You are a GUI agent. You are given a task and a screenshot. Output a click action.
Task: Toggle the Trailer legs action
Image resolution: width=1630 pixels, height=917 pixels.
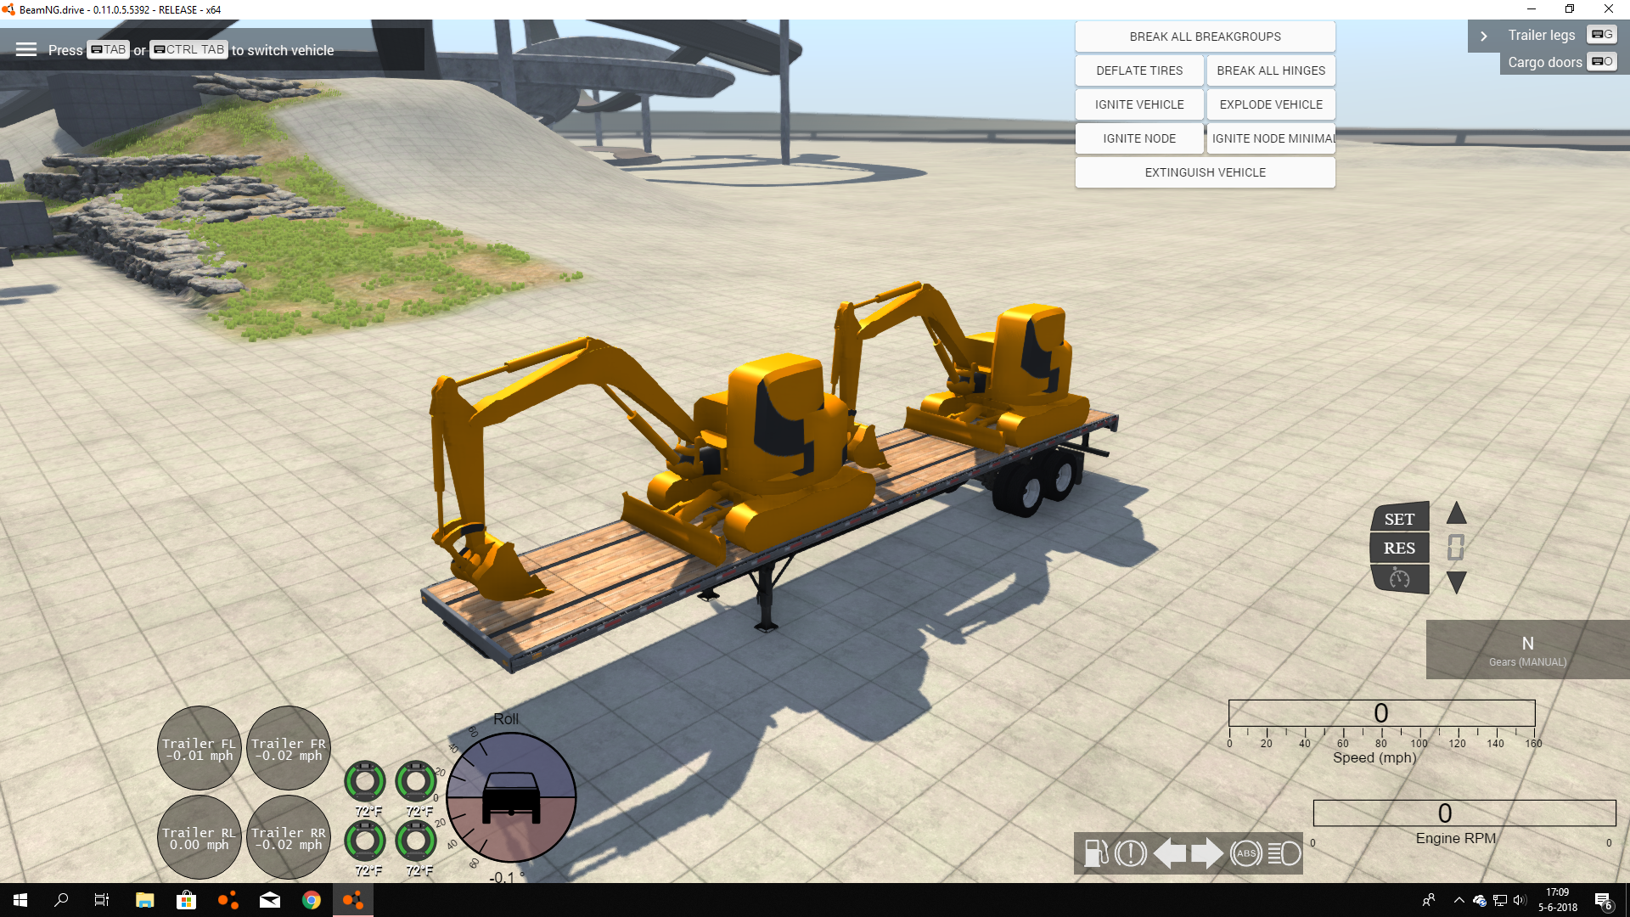coord(1541,35)
